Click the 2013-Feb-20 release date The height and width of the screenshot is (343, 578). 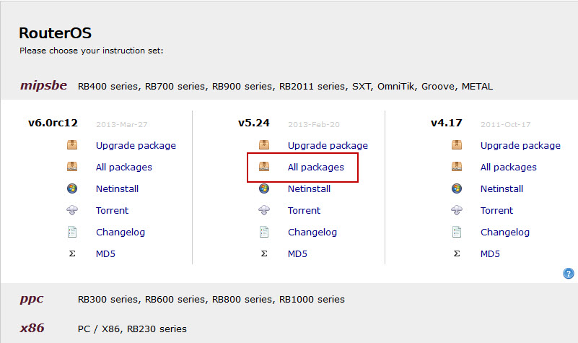pyautogui.click(x=314, y=125)
